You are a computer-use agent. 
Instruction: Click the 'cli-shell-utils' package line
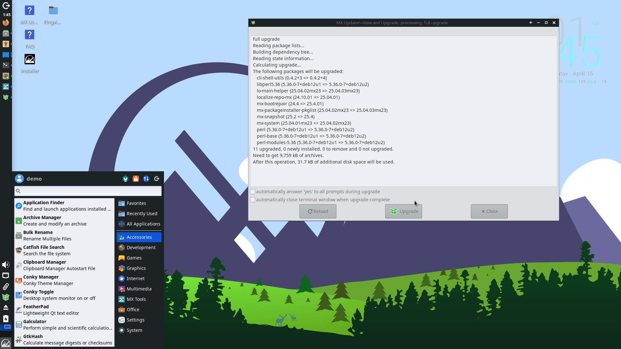point(292,78)
